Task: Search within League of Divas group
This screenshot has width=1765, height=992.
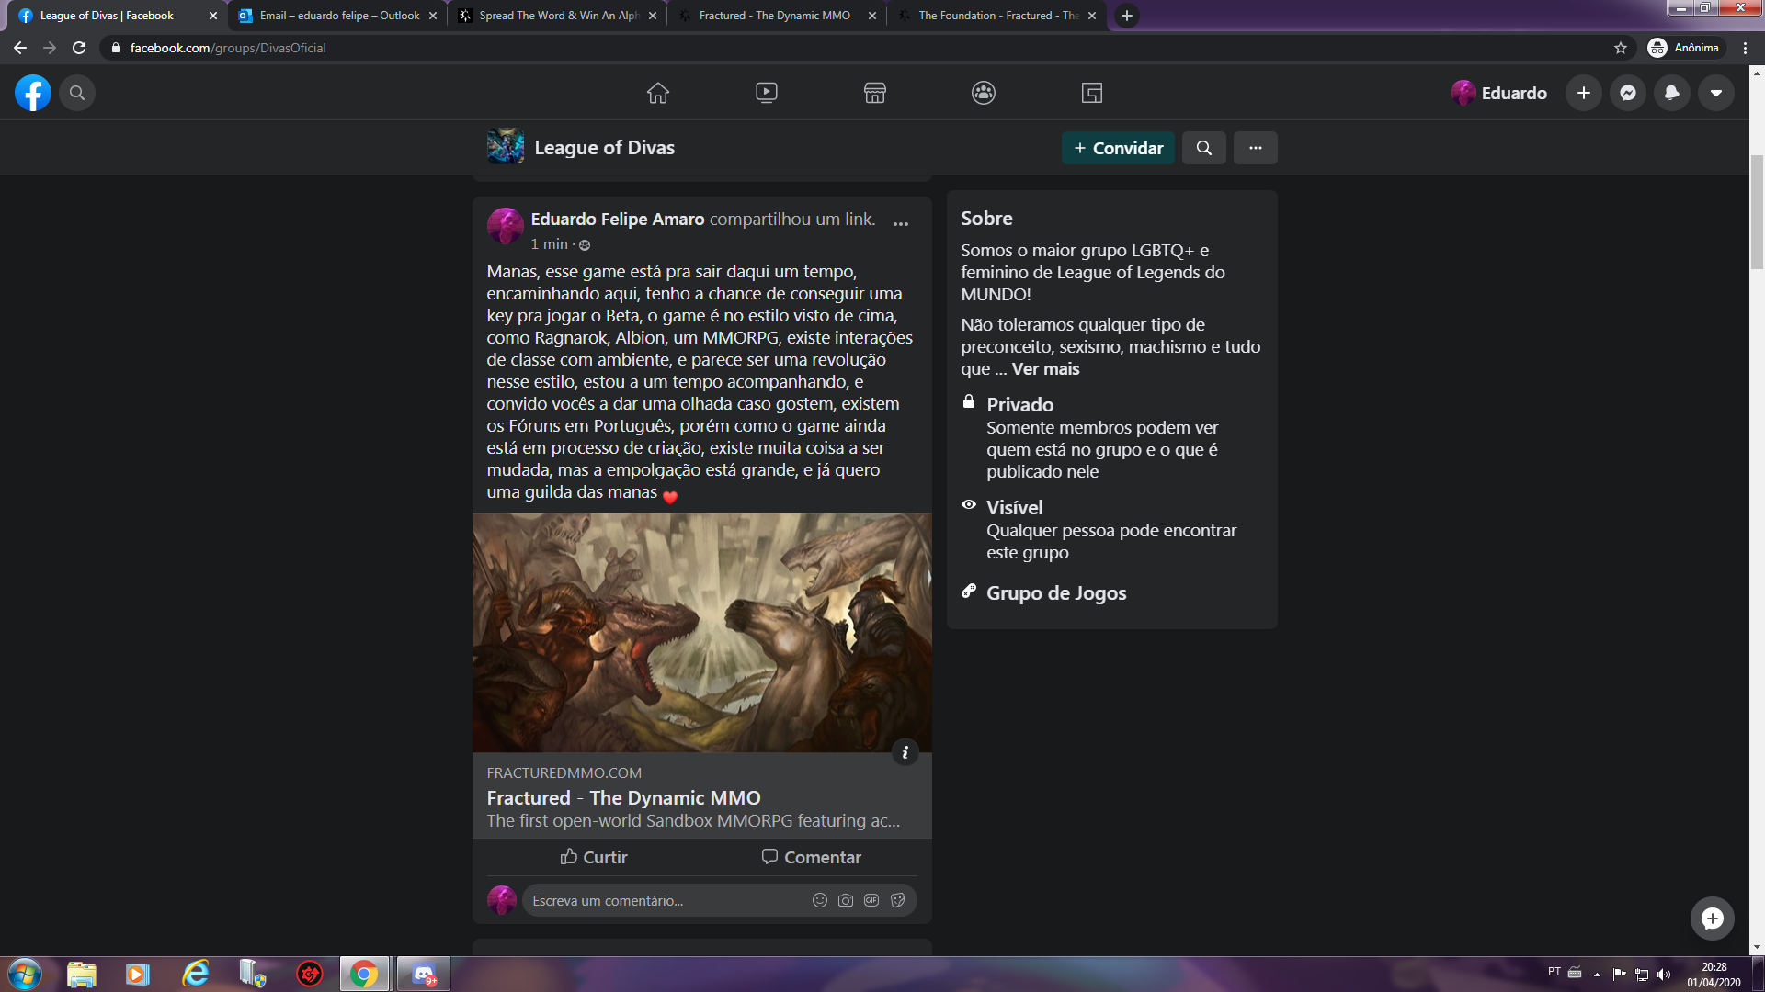Action: (1204, 148)
